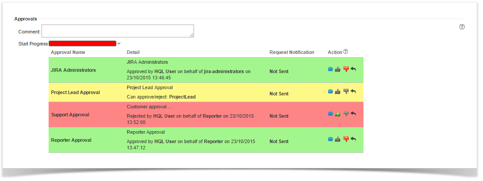Viewport: 483px width, 181px height.
Task: Click the Request Notification column header
Action: (x=292, y=52)
